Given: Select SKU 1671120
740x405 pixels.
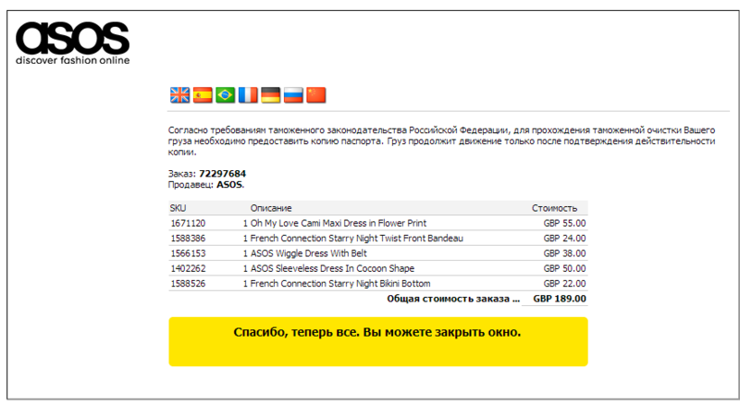Looking at the screenshot, I should [x=188, y=223].
